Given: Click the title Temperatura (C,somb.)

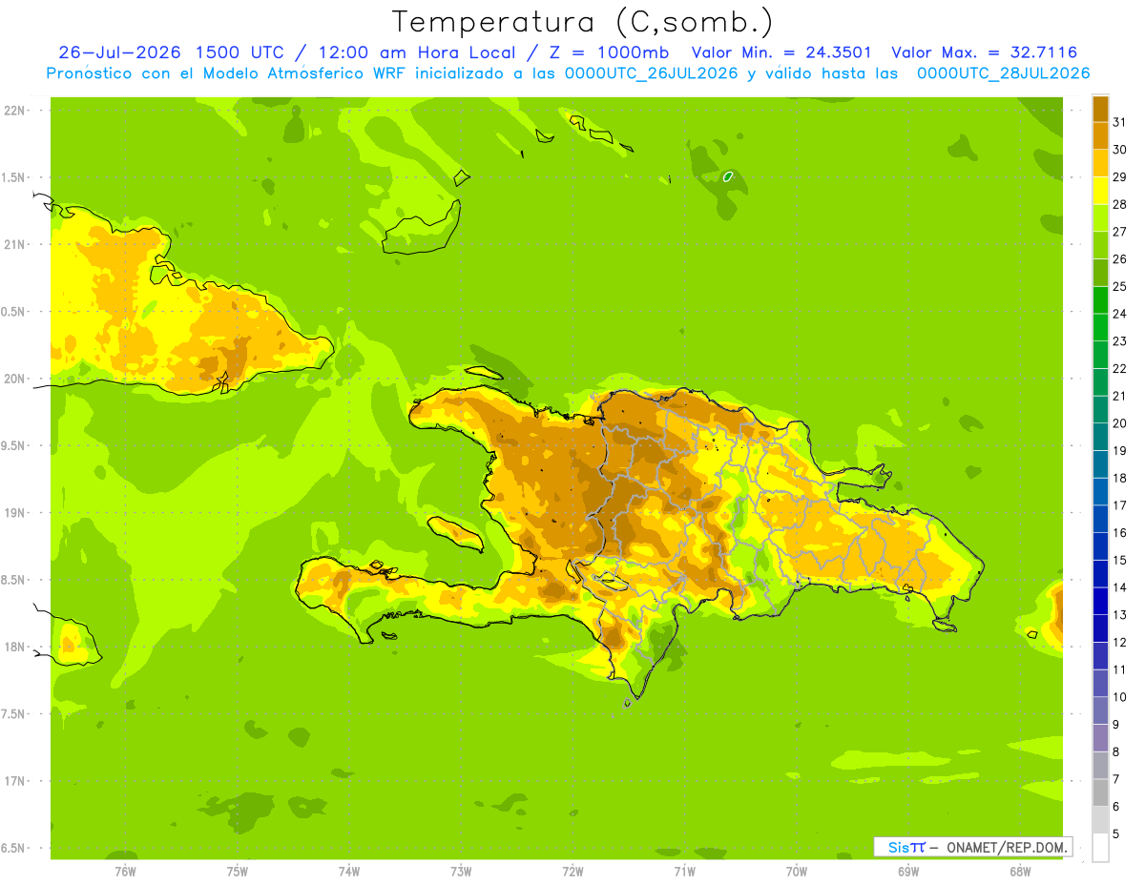Looking at the screenshot, I should (x=582, y=22).
